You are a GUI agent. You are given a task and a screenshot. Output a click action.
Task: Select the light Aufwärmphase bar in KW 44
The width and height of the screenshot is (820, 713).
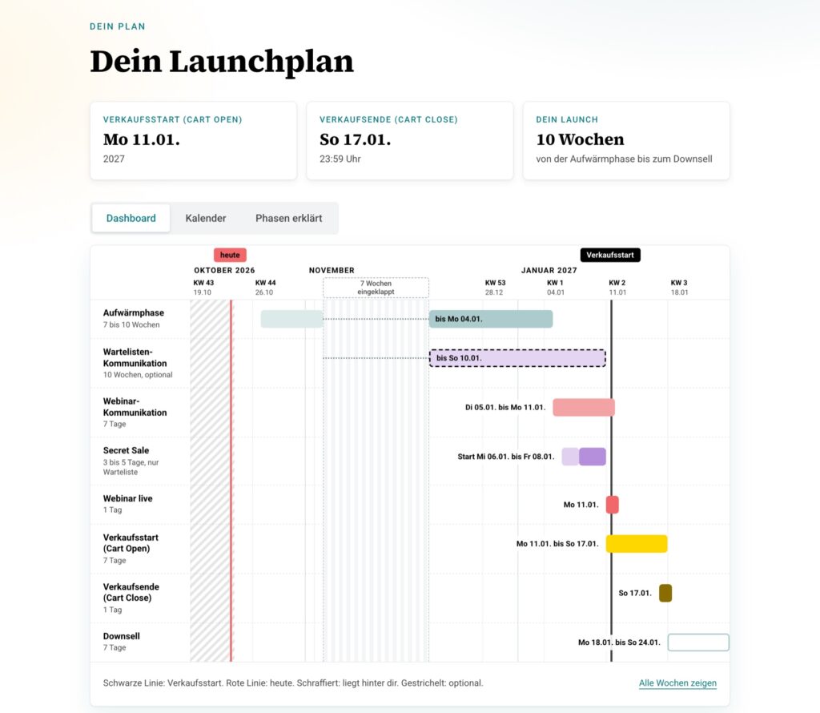(x=291, y=319)
